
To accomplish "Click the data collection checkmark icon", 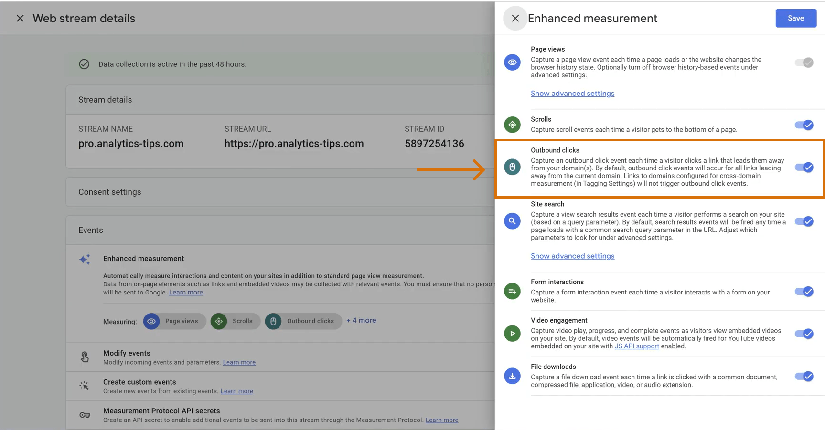I will [84, 64].
